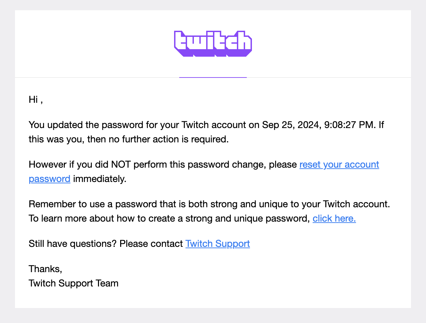
Task: Click the word NOT in the warning sentence
Action: tap(121, 164)
